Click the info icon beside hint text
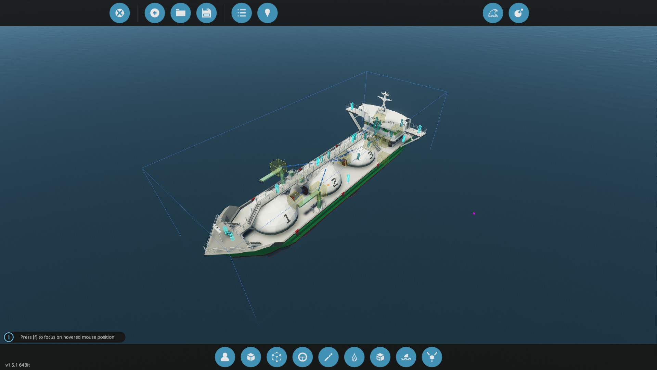657x370 pixels. [x=9, y=337]
